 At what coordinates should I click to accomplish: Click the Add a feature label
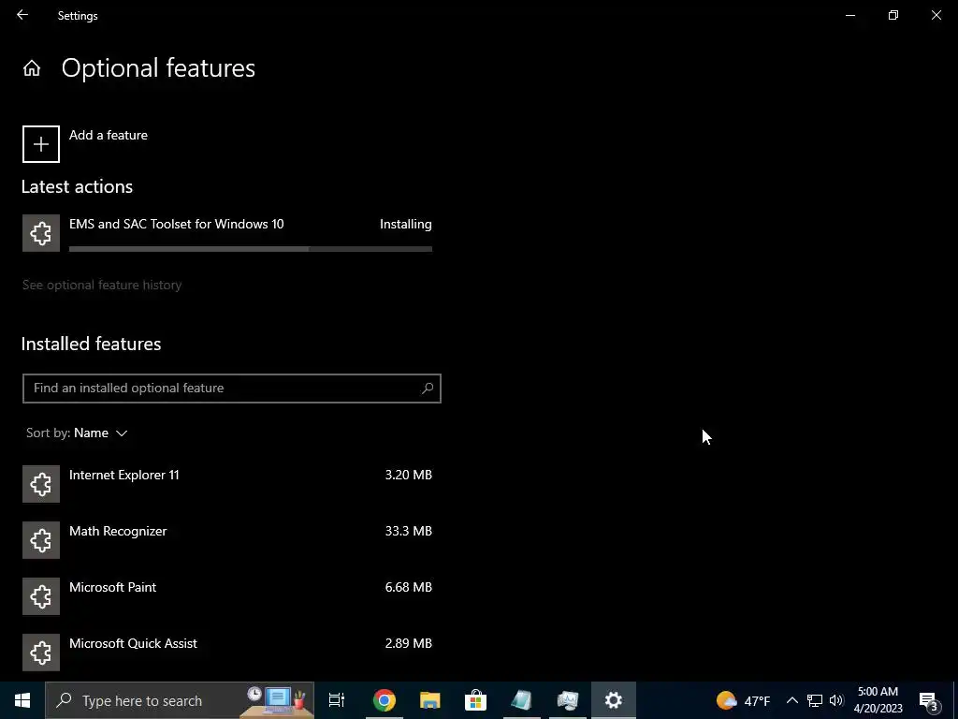109,135
